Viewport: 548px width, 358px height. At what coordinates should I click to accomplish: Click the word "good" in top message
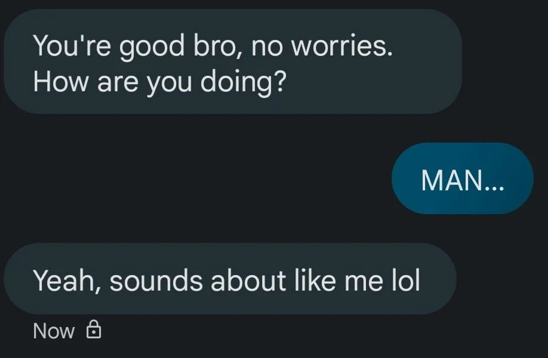(151, 47)
